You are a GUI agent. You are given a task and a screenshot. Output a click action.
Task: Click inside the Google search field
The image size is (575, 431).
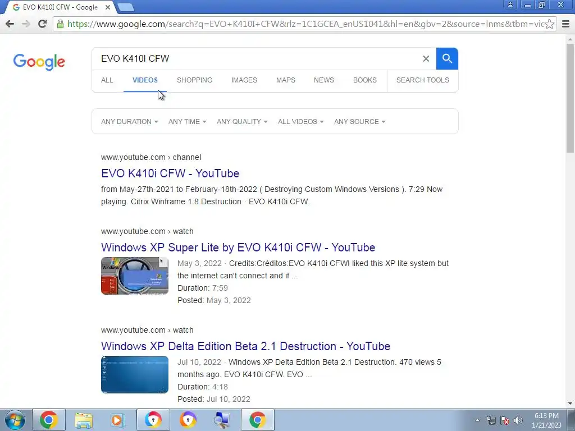click(257, 58)
